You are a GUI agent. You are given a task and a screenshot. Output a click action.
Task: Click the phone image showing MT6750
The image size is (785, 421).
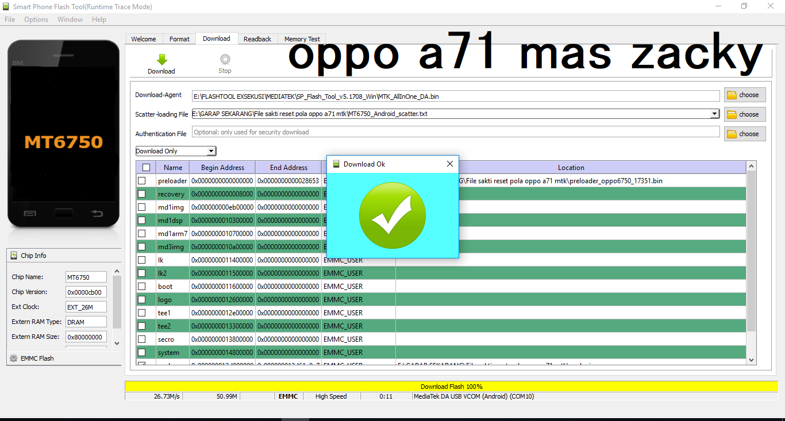coord(63,133)
